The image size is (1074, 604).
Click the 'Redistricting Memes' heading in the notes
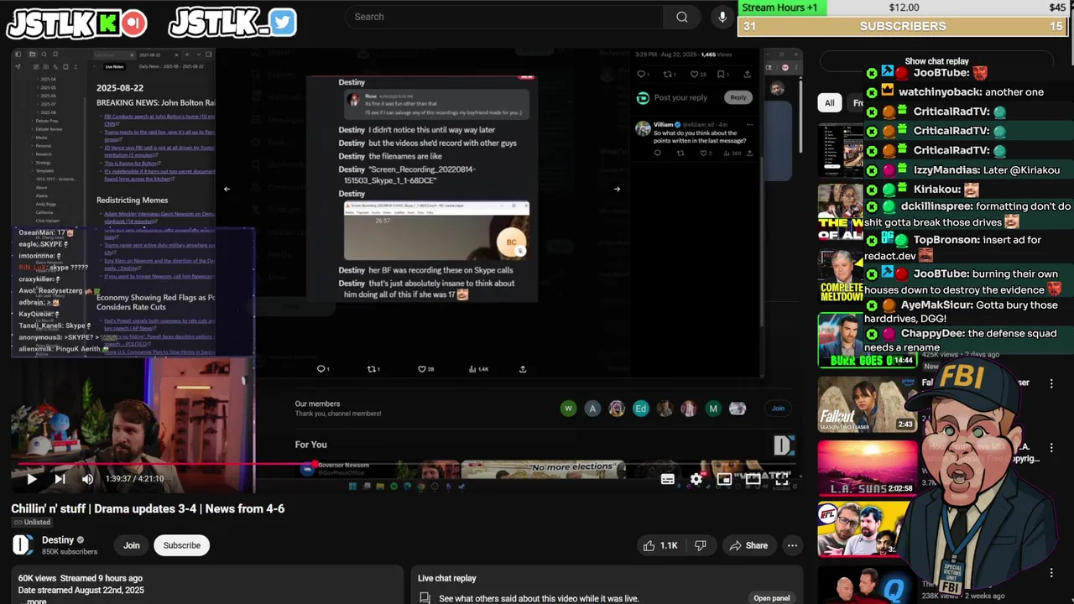coord(132,200)
